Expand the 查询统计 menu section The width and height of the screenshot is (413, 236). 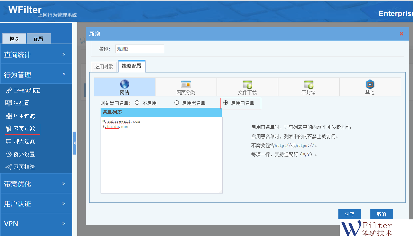(36, 55)
